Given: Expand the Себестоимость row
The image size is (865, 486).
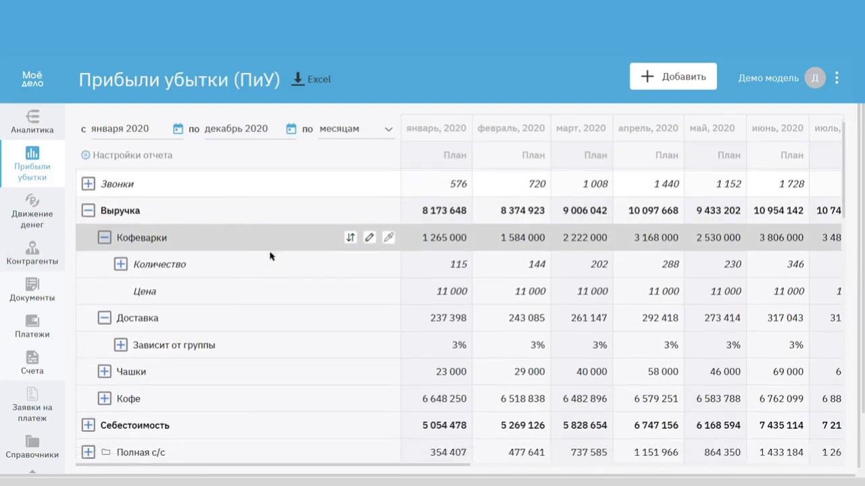Looking at the screenshot, I should click(88, 425).
